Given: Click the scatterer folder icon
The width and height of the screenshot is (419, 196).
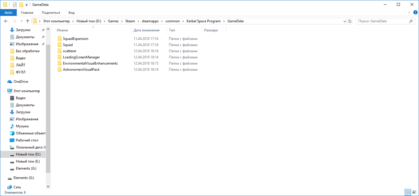Looking at the screenshot, I should pyautogui.click(x=59, y=51).
